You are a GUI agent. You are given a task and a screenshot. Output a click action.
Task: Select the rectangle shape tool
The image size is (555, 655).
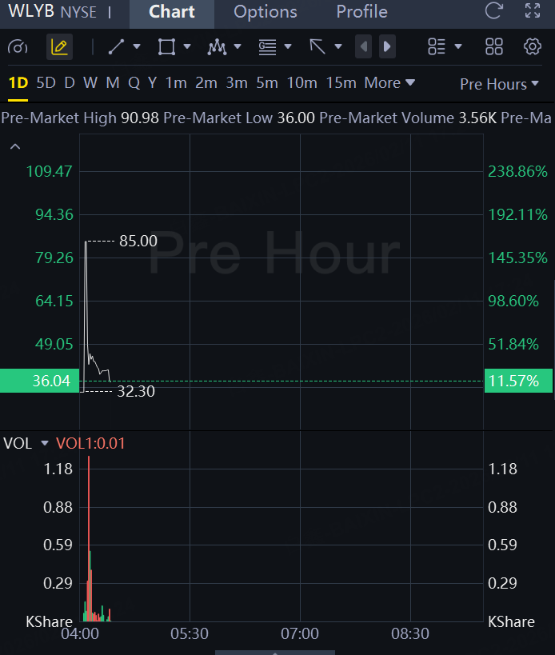tap(166, 47)
